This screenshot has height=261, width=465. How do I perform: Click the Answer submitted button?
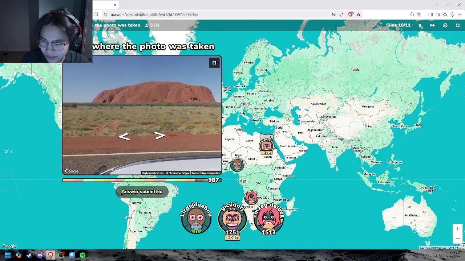142,191
